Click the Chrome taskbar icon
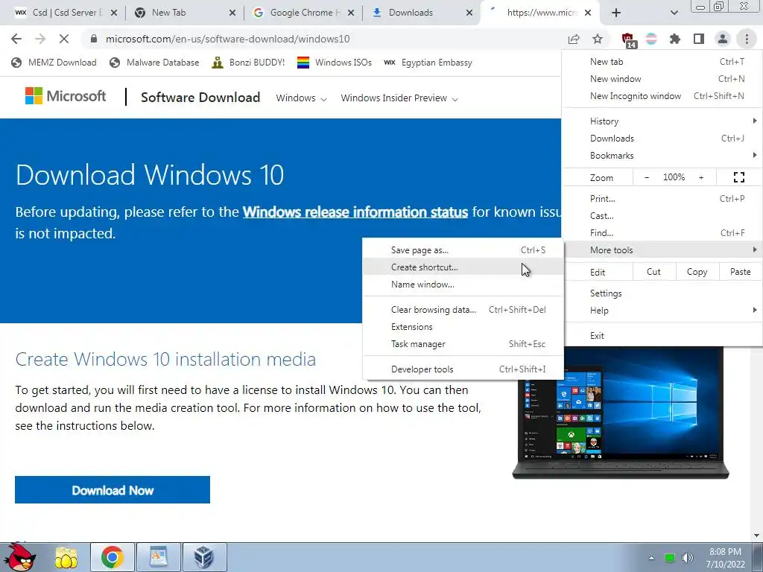This screenshot has width=763, height=572. pos(112,557)
